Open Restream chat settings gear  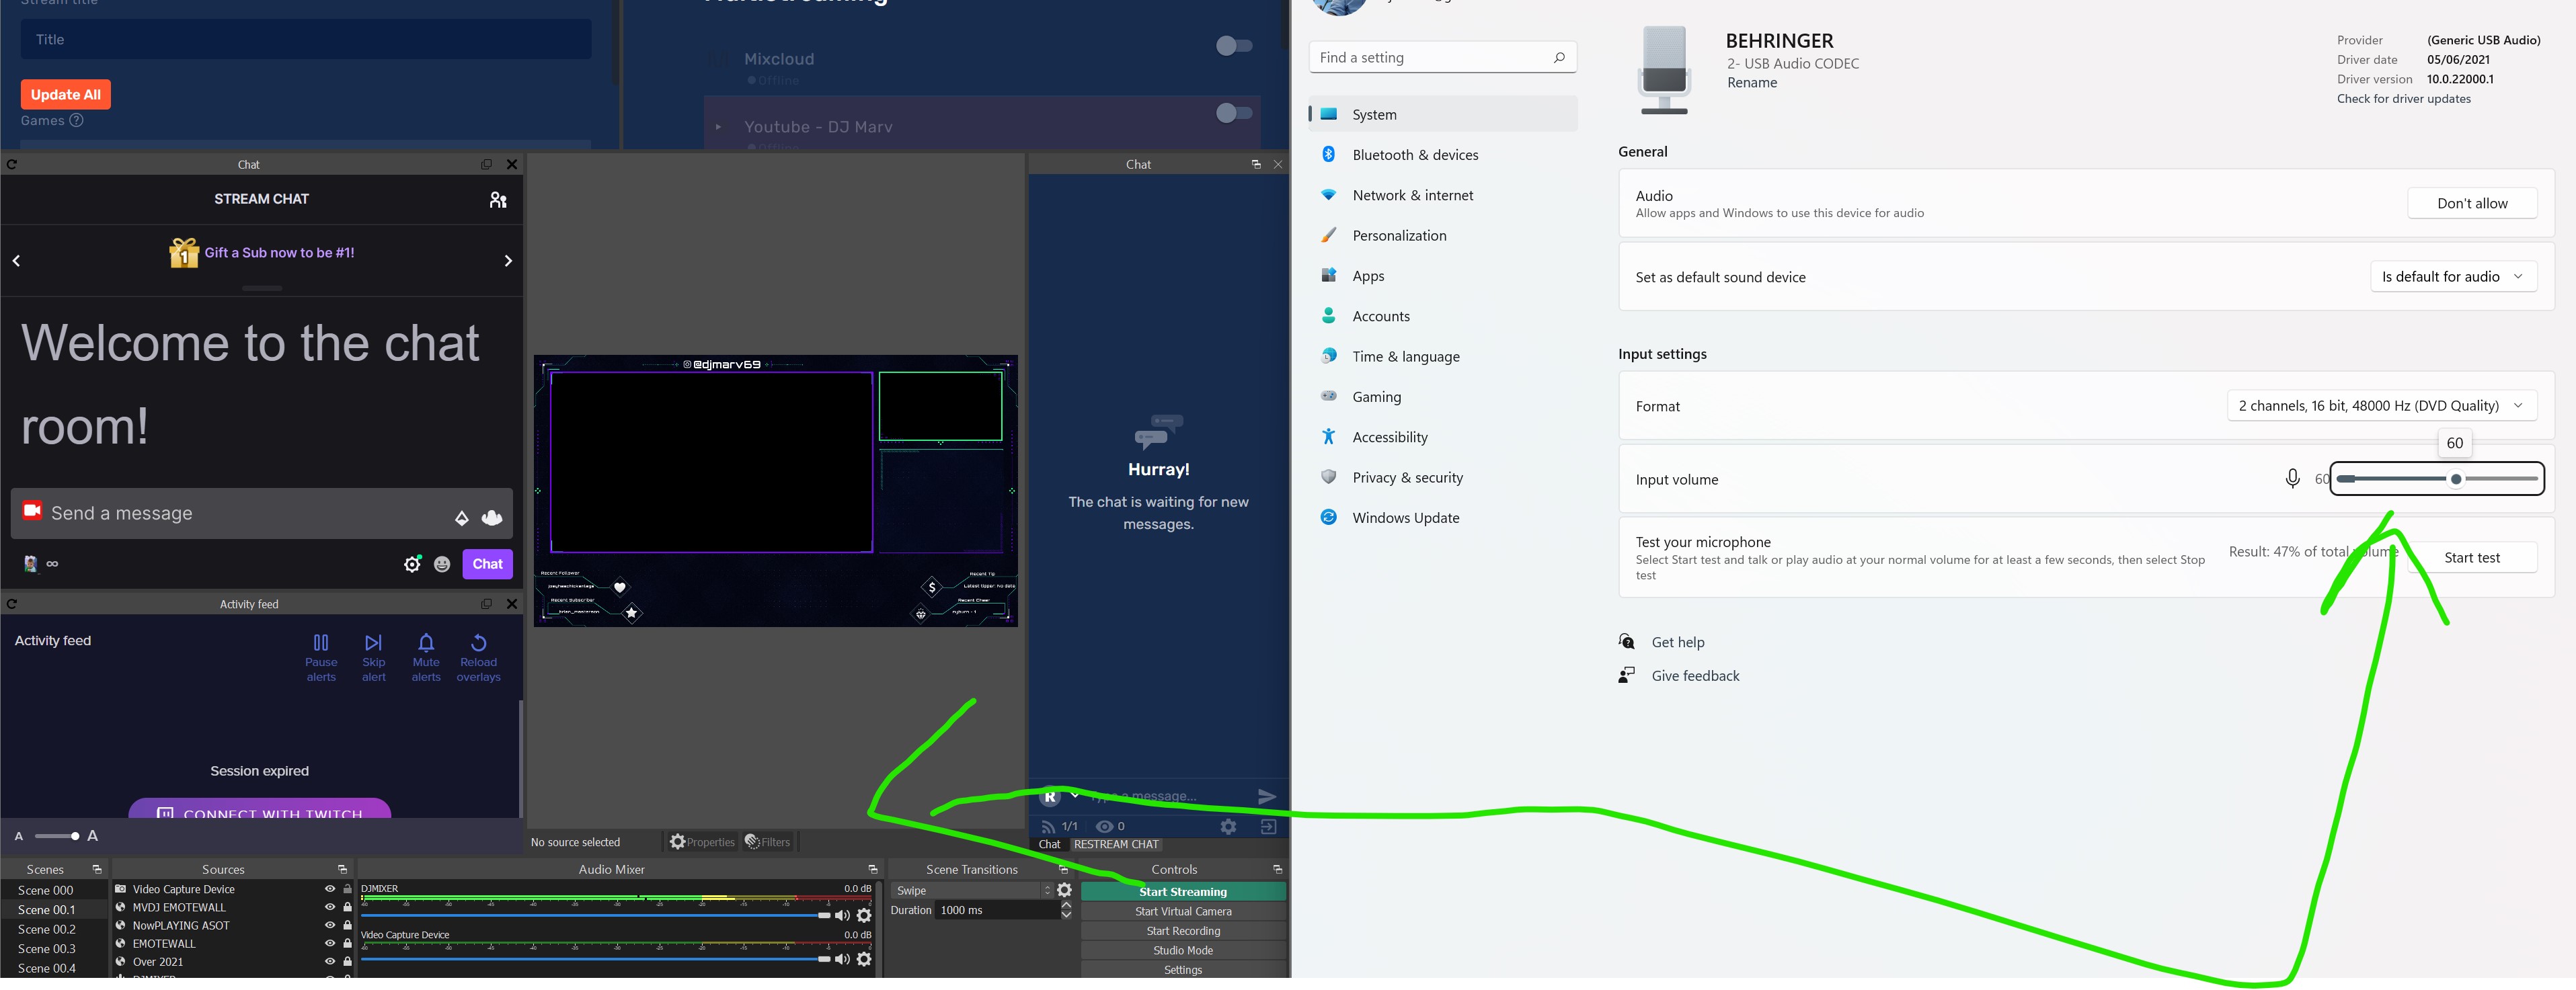(x=1228, y=826)
